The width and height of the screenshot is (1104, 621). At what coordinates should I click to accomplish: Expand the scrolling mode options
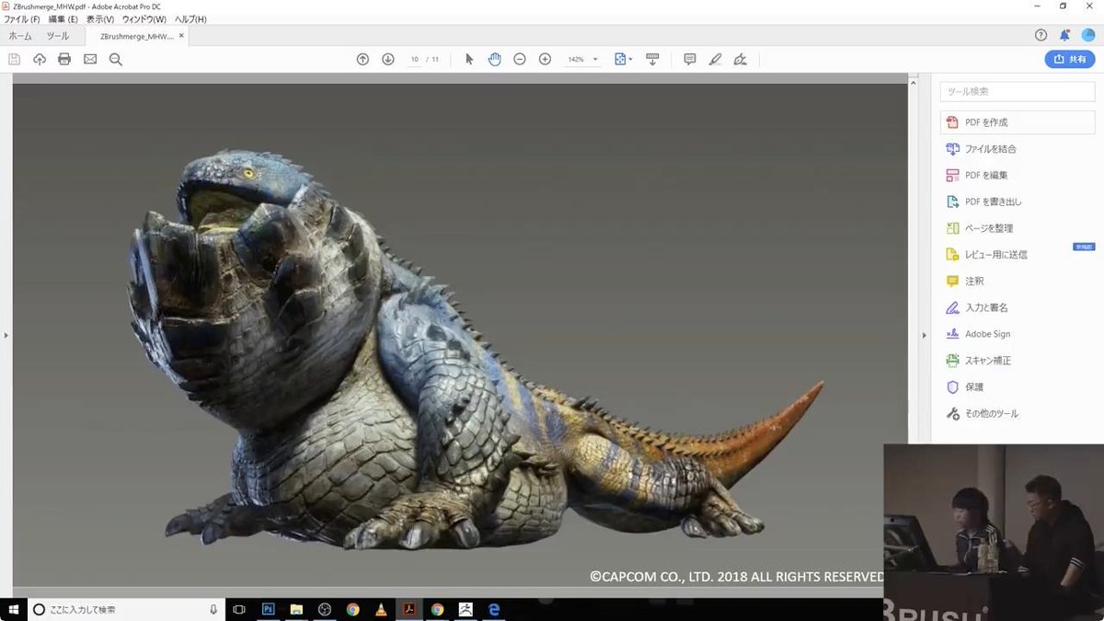click(x=653, y=58)
